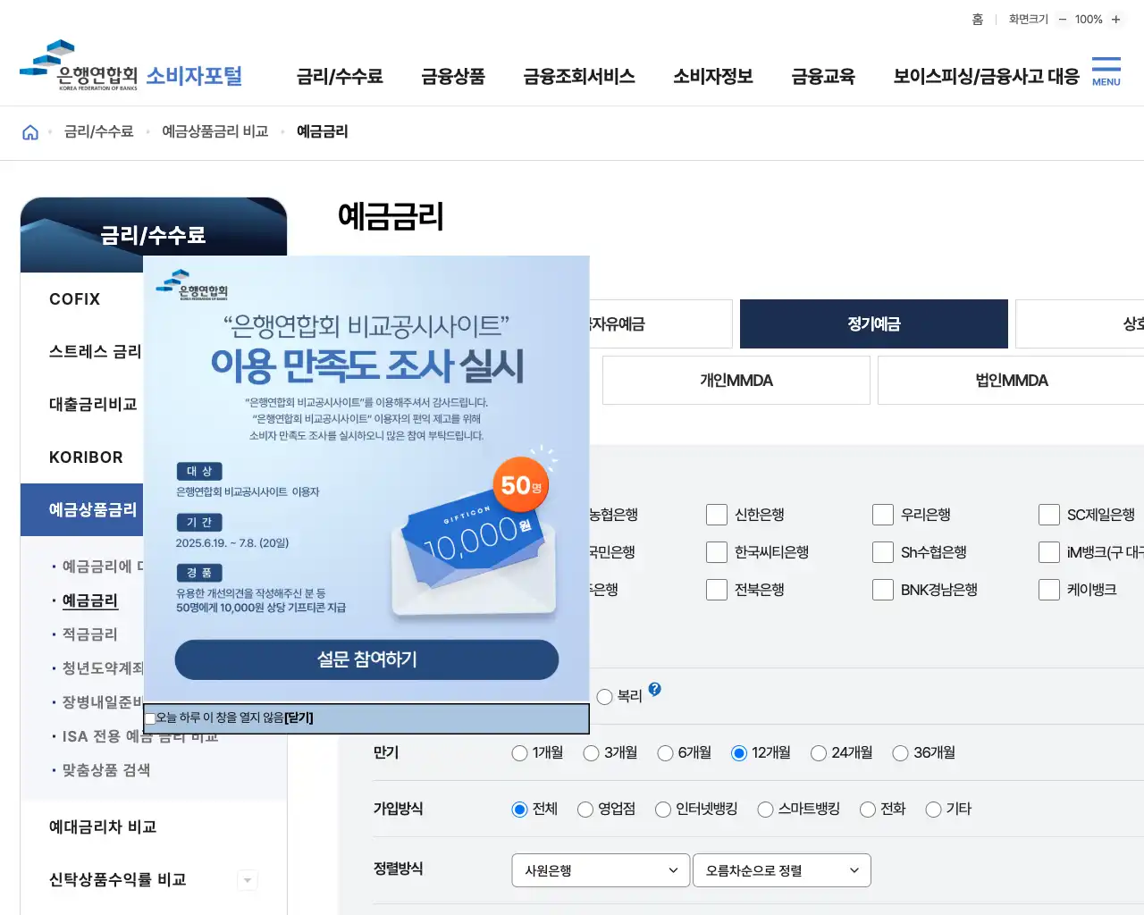Open the 오름차순으로 정렬 dropdown
Viewport: 1144px width, 915px height.
click(782, 870)
